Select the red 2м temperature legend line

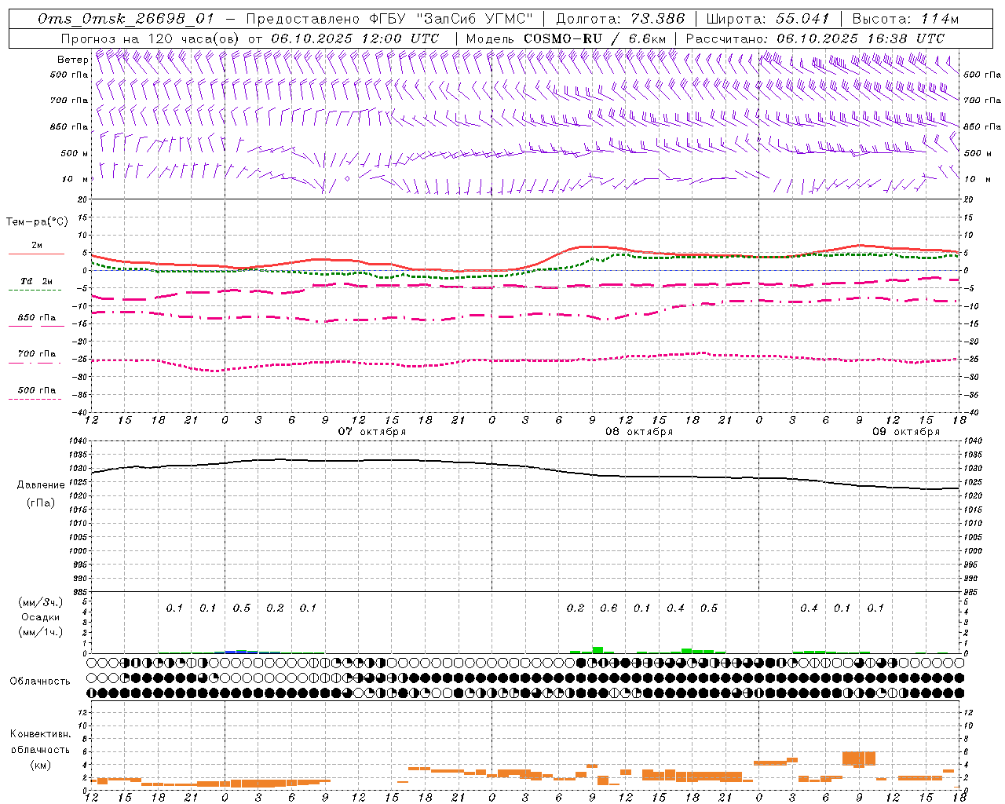pyautogui.click(x=36, y=254)
